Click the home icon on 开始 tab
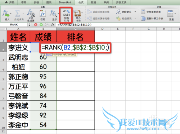180x134 pixels. 6,2
